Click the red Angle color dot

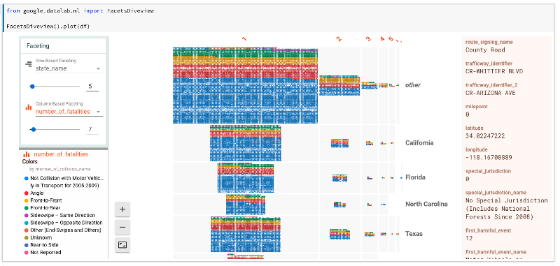pyautogui.click(x=26, y=193)
